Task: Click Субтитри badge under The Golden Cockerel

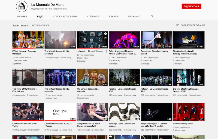Action: [178, 64]
